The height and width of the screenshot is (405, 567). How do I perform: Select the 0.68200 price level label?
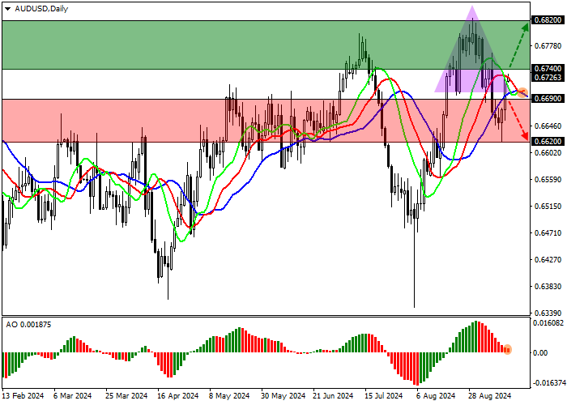click(x=548, y=20)
